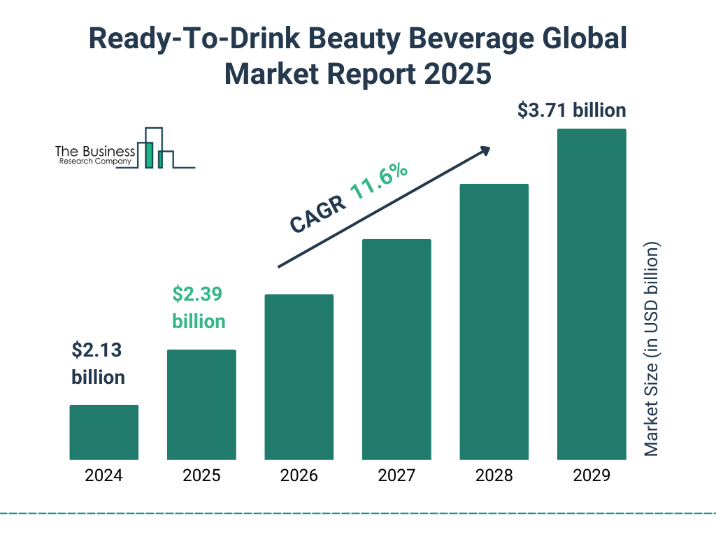Click the 2029 year axis label
716x537 pixels.
pyautogui.click(x=592, y=476)
